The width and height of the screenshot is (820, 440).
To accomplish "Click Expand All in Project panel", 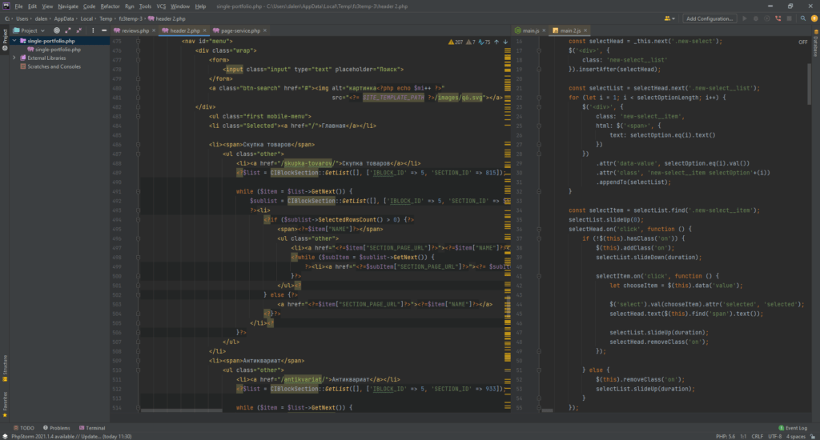I will 68,30.
